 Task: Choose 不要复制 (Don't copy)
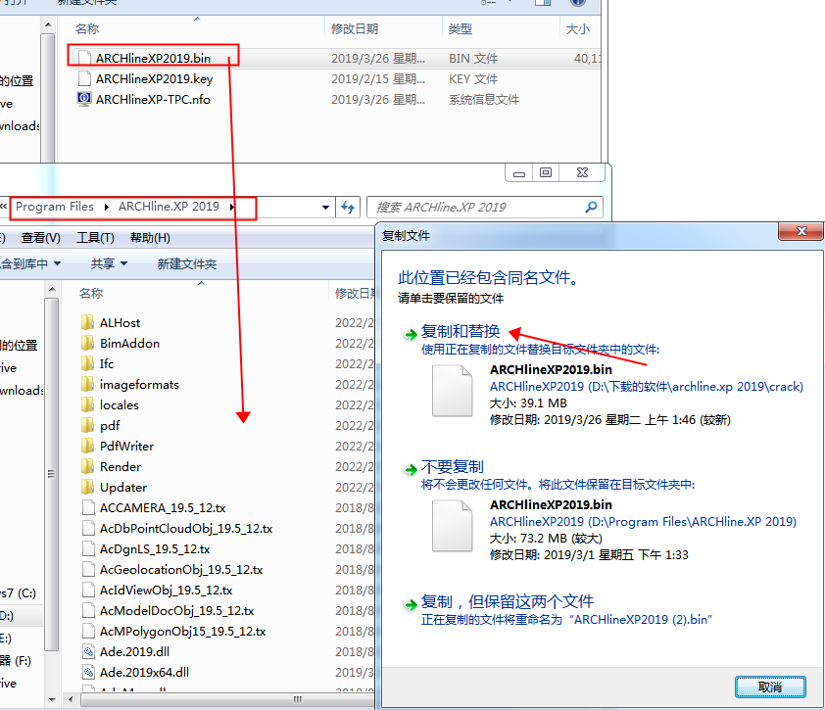pos(452,466)
